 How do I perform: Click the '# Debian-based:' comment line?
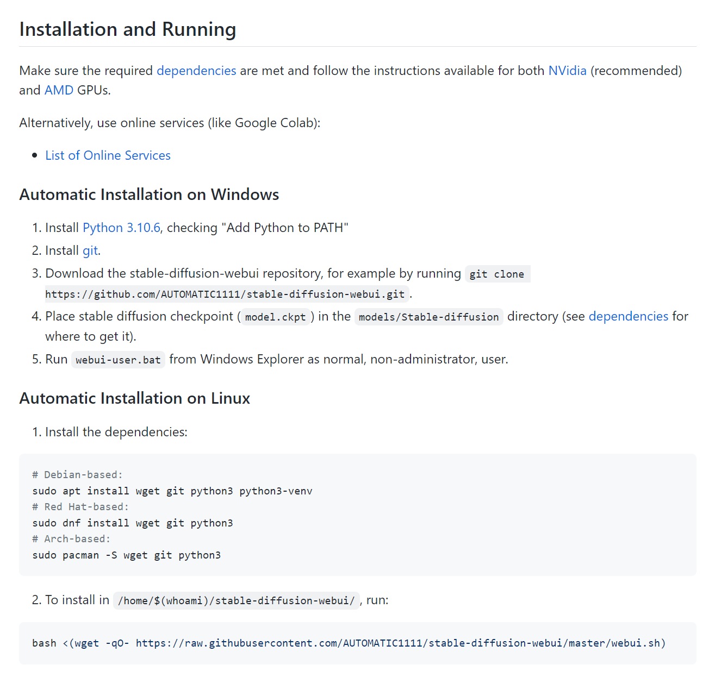pos(77,475)
